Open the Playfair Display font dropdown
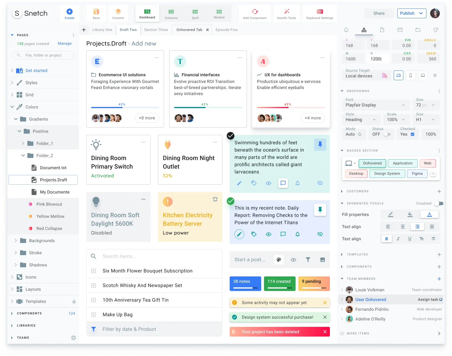This screenshot has width=452, height=356. [376, 105]
